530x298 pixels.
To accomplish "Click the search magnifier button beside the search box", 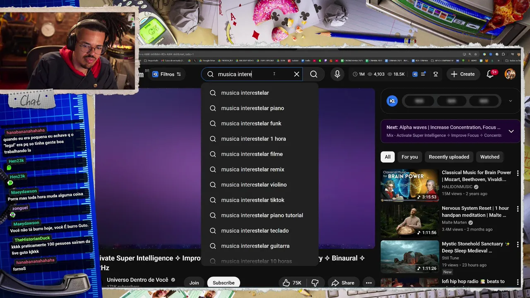I will [x=313, y=74].
